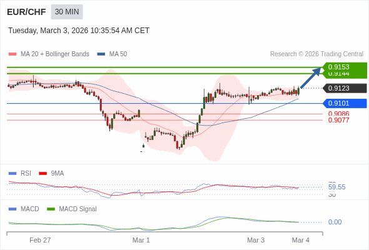Click the 'Mar 3' time axis label
369x250 pixels.
coord(256,240)
